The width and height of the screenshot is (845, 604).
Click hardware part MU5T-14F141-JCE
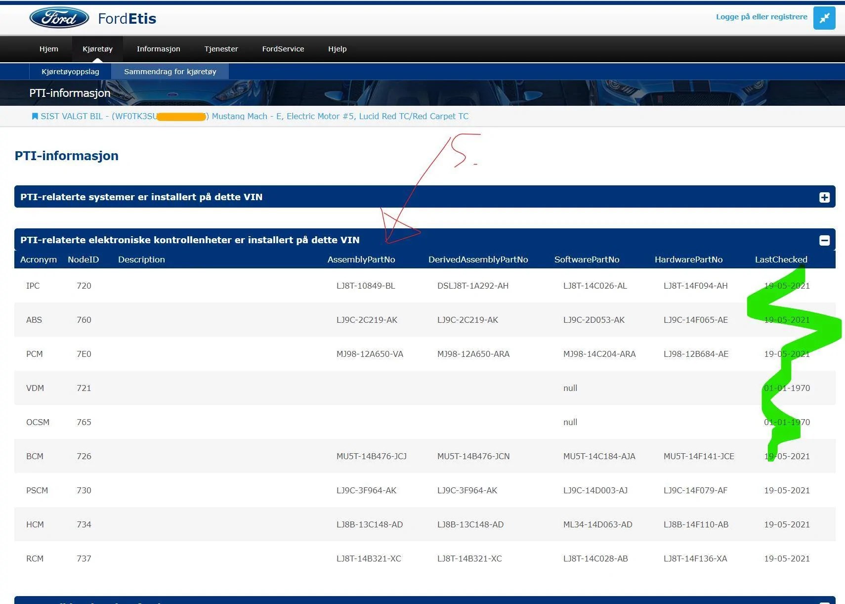coord(699,456)
